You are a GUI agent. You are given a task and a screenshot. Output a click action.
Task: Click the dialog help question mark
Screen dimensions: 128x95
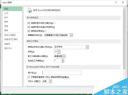click(x=116, y=3)
